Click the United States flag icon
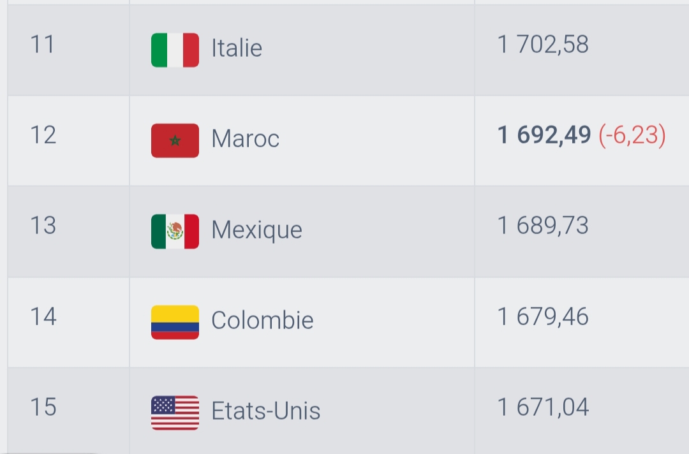689x454 pixels. [x=175, y=413]
